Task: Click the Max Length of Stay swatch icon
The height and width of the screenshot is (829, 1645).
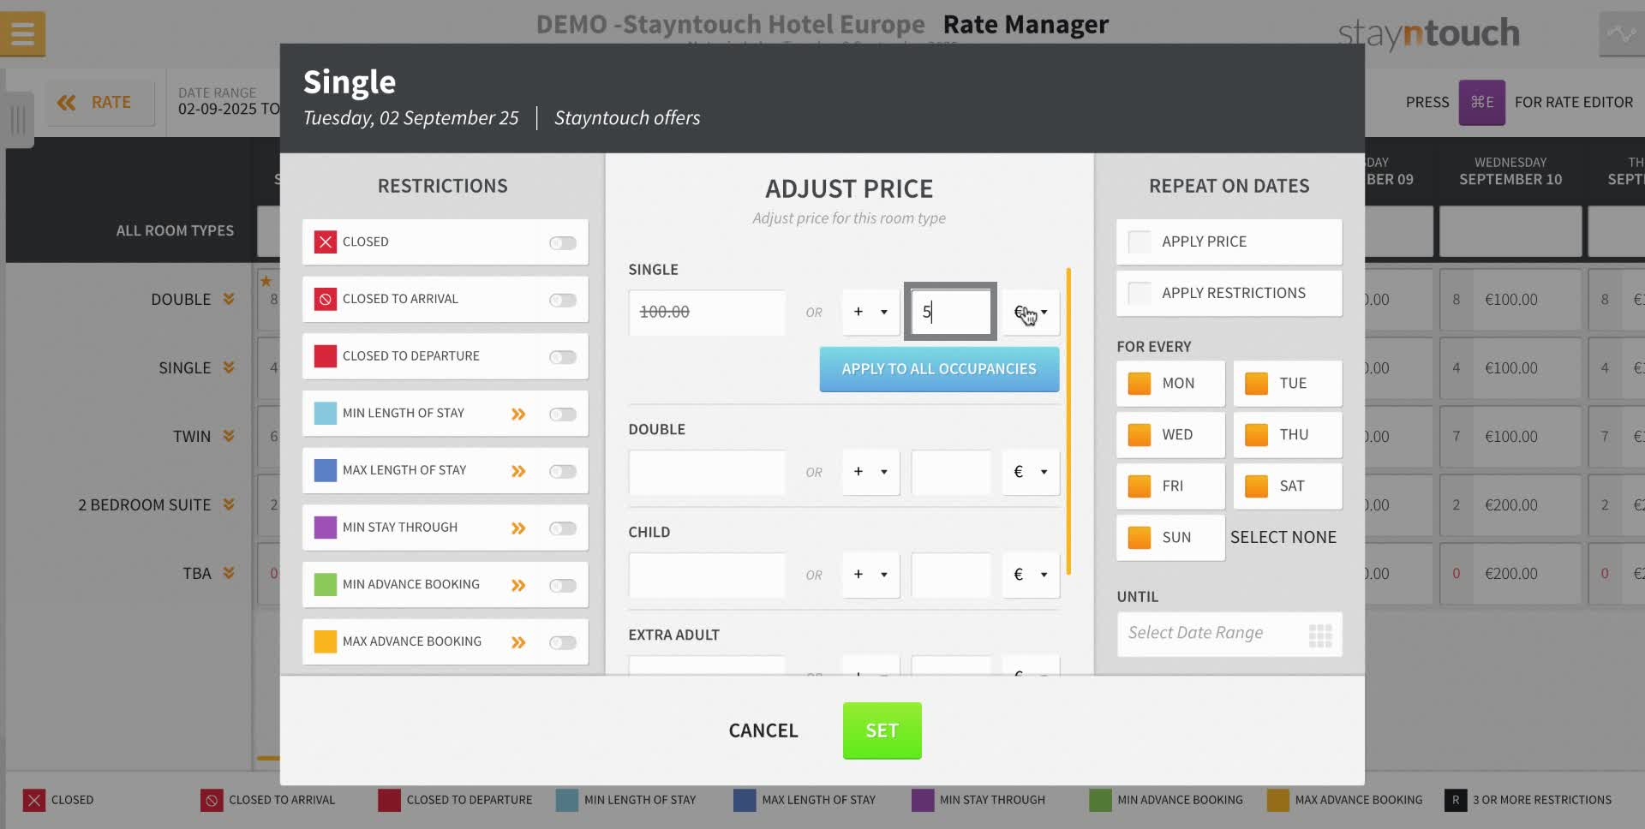Action: (325, 470)
